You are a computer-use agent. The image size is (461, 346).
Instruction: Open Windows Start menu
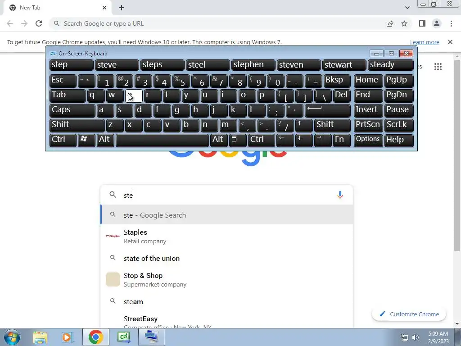(12, 337)
